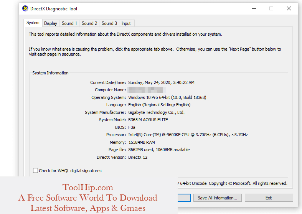Click the System Manufacturer label
This screenshot has height=214, width=302.
tap(106, 112)
